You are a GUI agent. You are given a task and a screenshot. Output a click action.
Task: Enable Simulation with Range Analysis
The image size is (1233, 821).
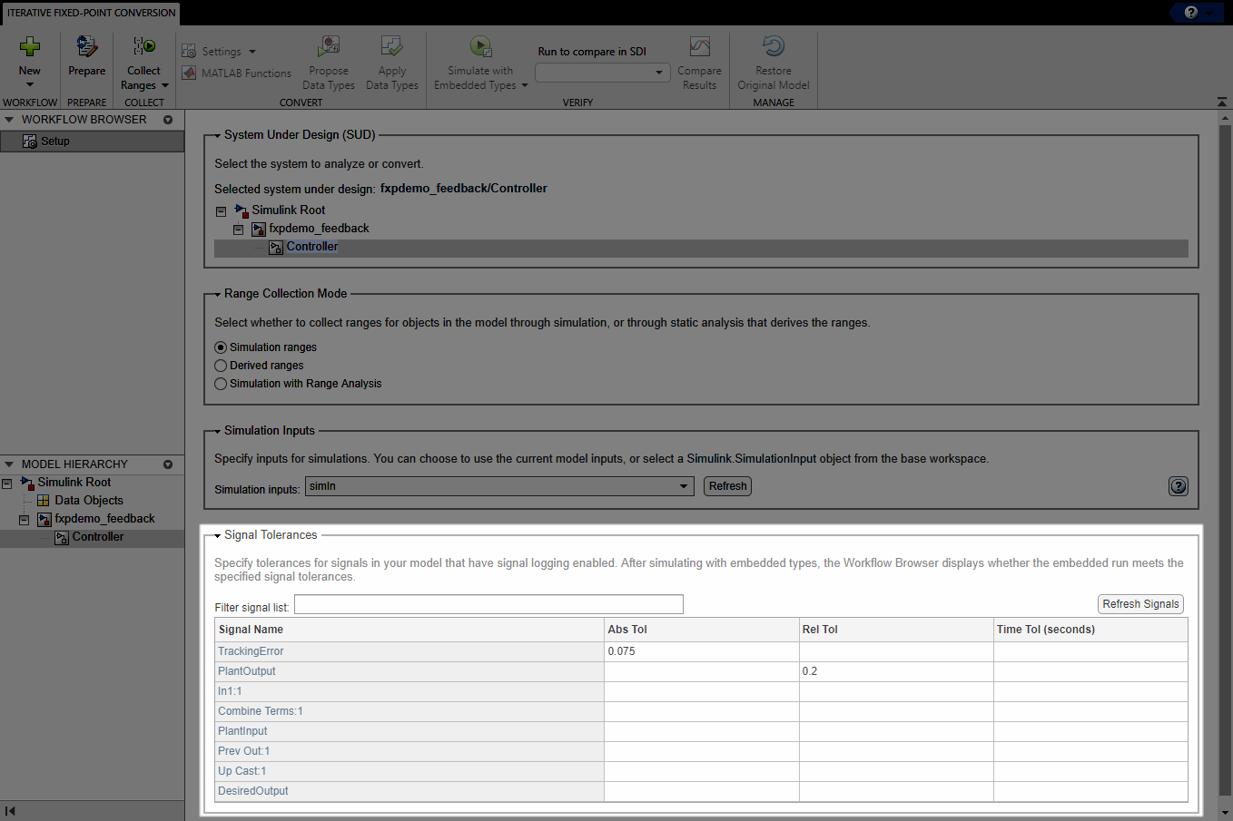(x=220, y=383)
